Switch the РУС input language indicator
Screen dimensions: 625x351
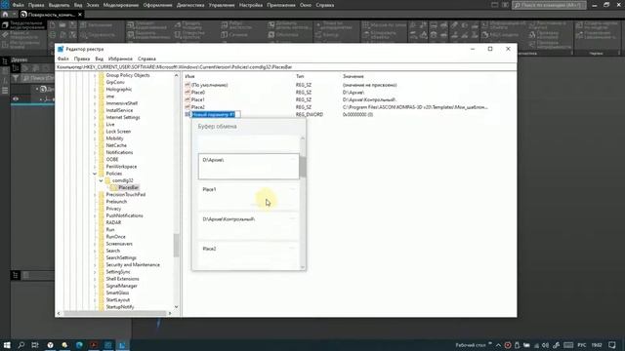[x=582, y=345]
